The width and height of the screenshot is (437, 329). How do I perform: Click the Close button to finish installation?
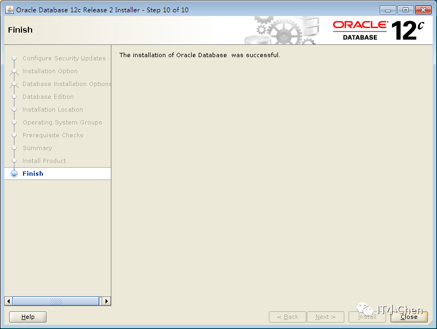(409, 317)
